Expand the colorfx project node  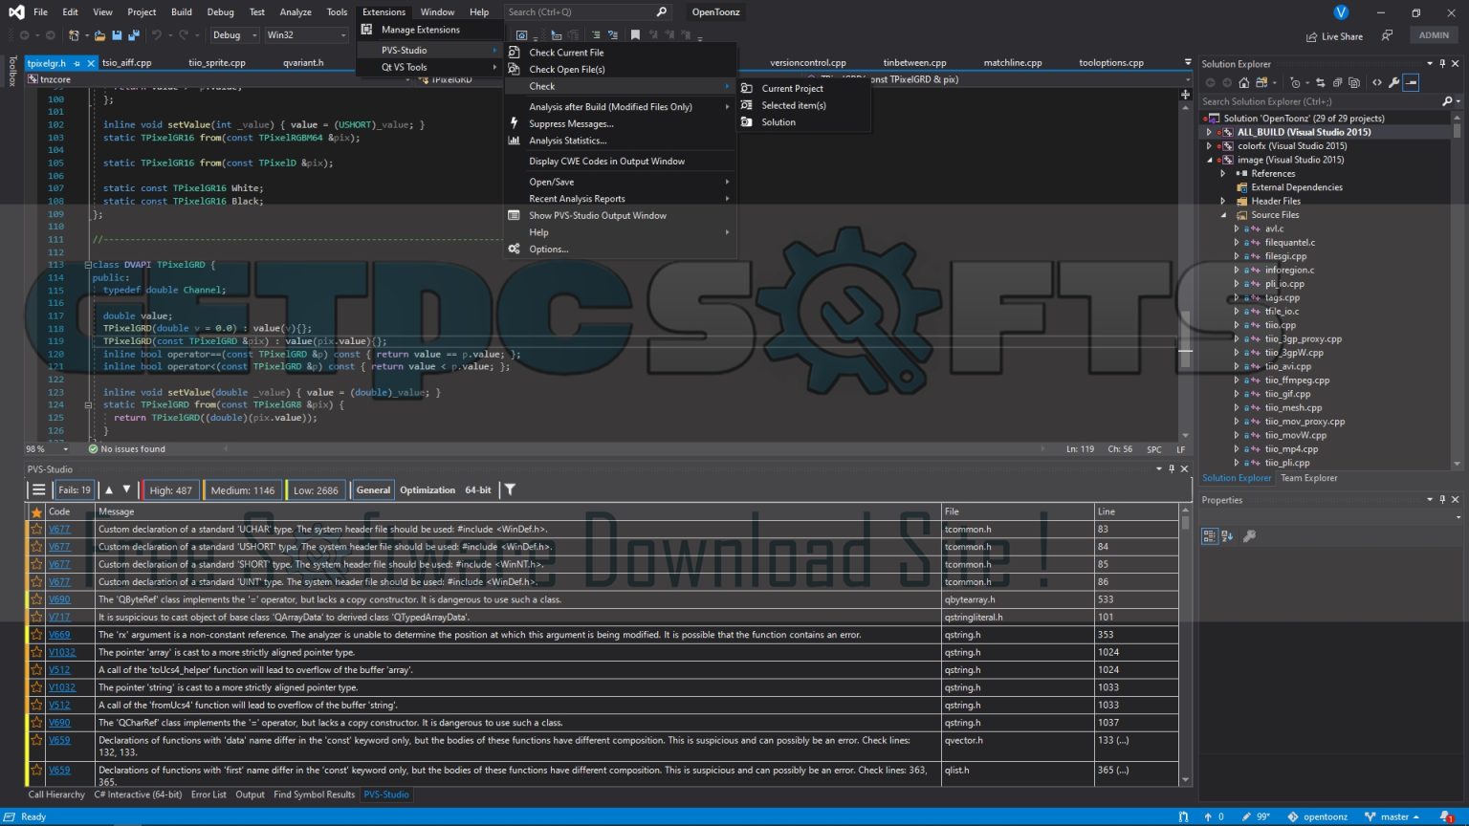[x=1210, y=146]
